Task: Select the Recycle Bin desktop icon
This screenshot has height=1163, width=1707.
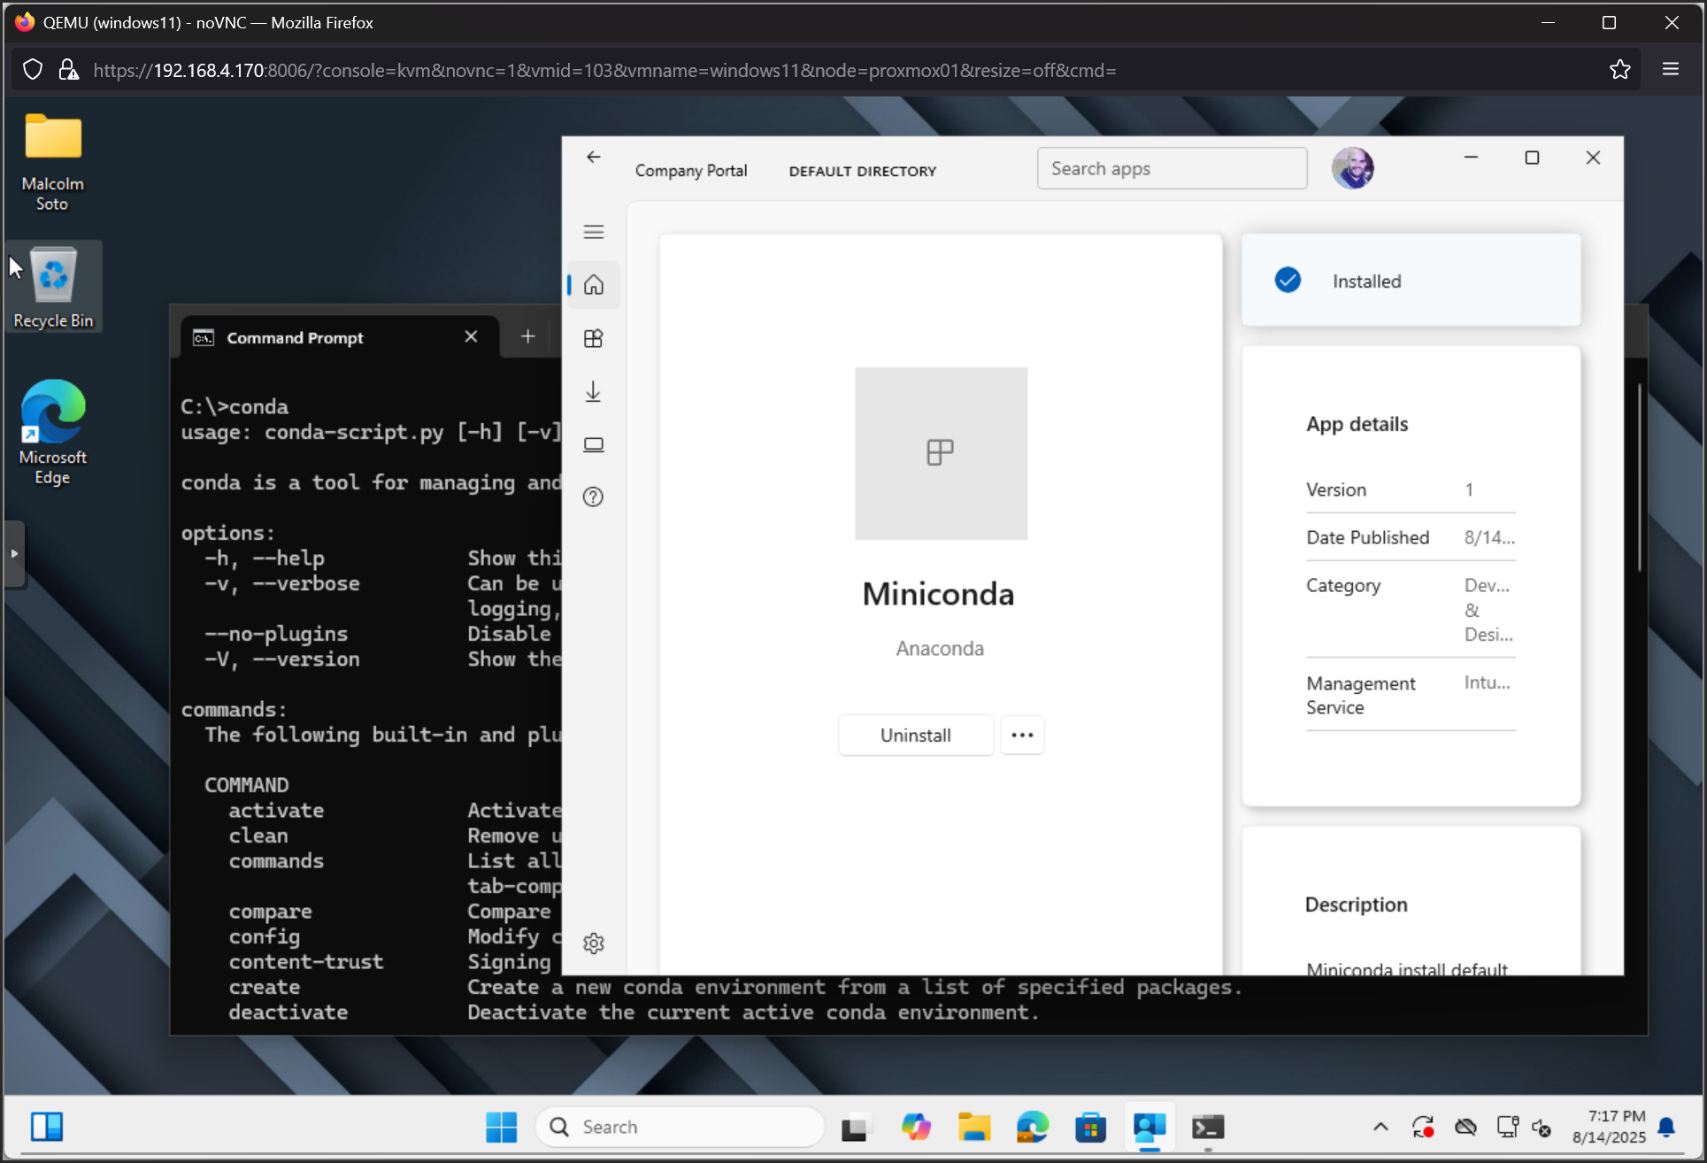Action: pyautogui.click(x=53, y=287)
